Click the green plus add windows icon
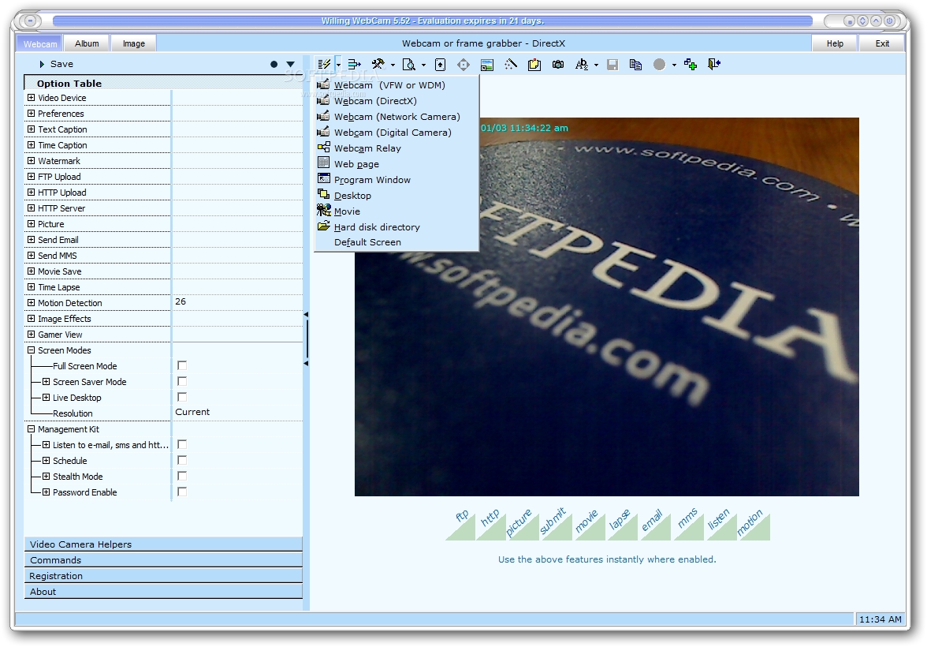 tap(691, 64)
